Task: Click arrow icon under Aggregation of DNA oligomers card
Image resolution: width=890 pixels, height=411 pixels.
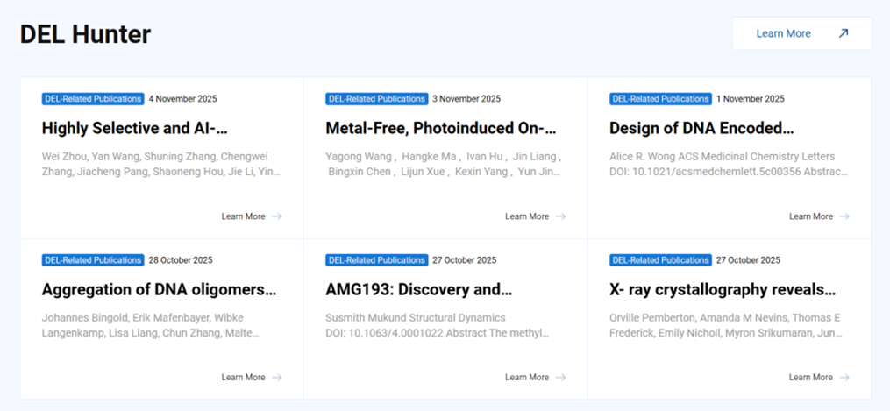Action: coord(276,378)
